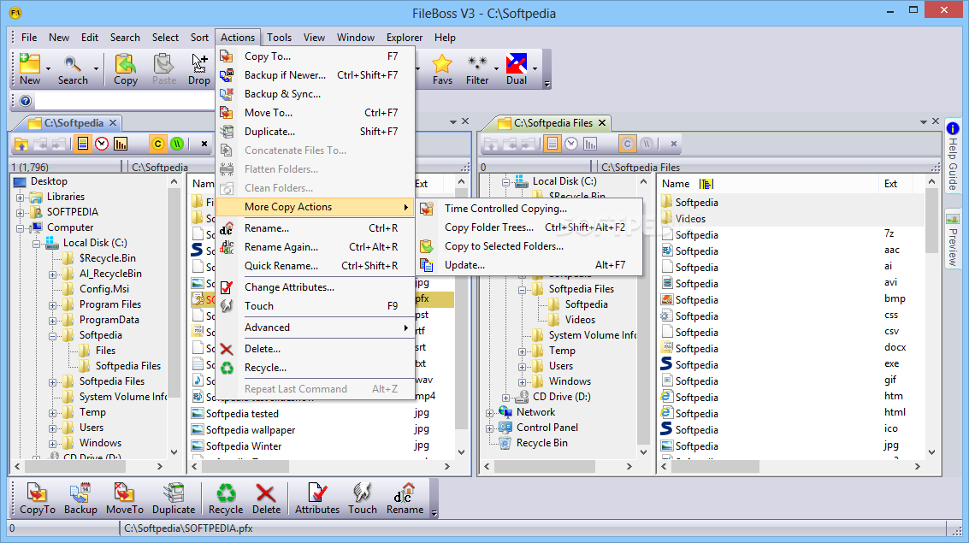Toggle grey backslash button in right pane
This screenshot has height=543, width=969.
click(647, 144)
